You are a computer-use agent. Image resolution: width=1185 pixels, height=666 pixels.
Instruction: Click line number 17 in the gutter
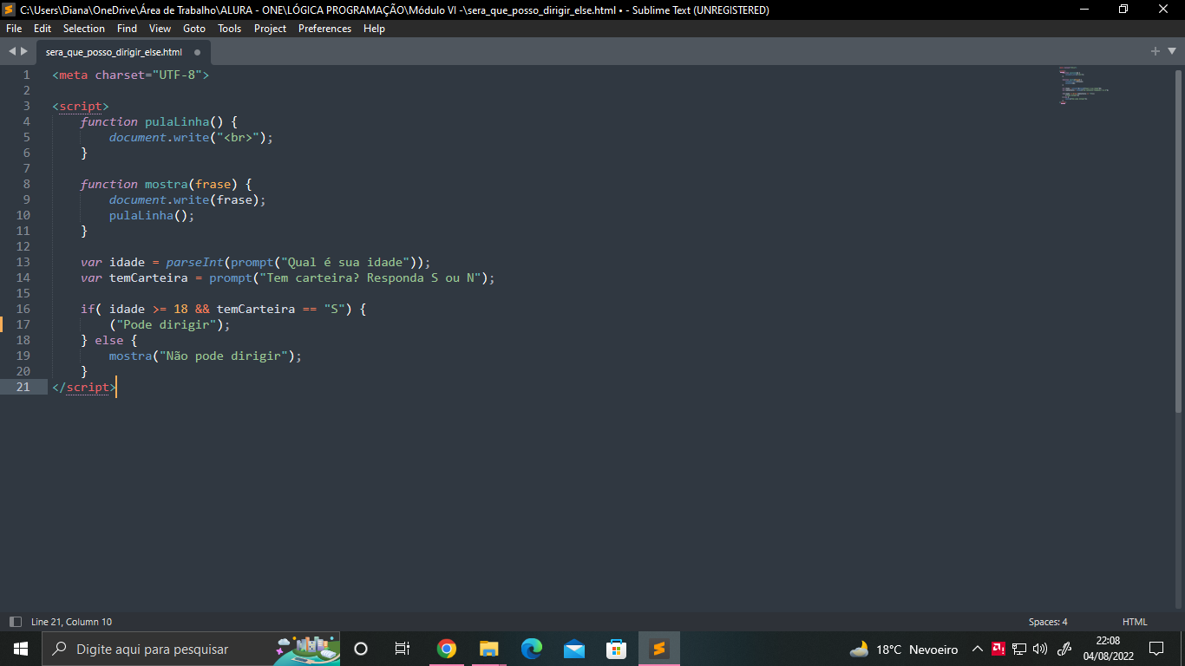coord(23,324)
